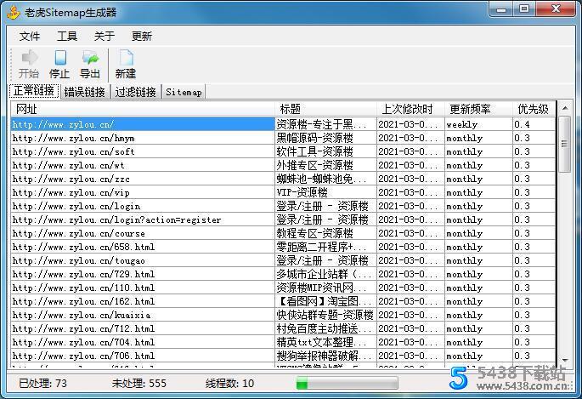Click the 开始 (start) toolbar icon
The width and height of the screenshot is (582, 399).
click(29, 65)
